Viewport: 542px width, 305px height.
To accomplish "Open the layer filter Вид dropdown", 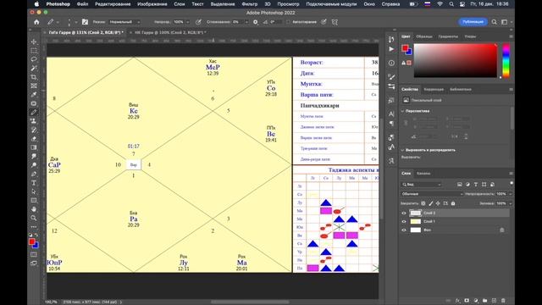I will click(x=422, y=185).
